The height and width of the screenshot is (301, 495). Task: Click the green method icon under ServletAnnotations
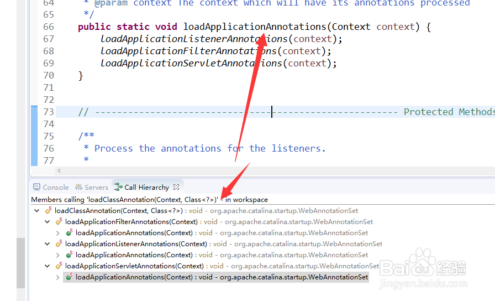pos(69,277)
